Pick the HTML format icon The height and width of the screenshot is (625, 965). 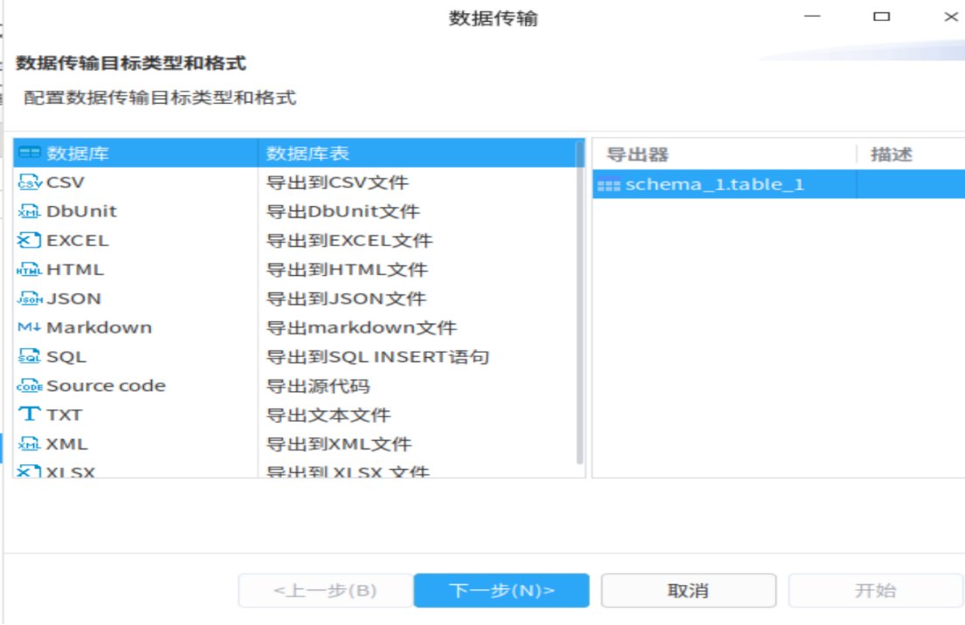pyautogui.click(x=30, y=270)
